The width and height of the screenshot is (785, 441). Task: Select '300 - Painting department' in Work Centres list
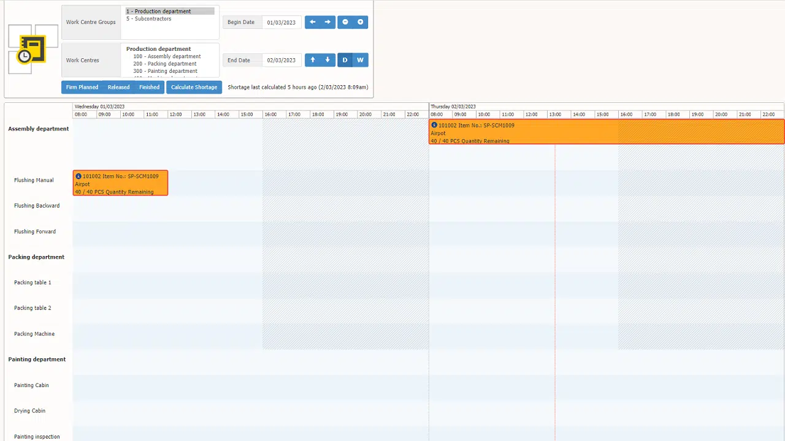click(x=164, y=71)
